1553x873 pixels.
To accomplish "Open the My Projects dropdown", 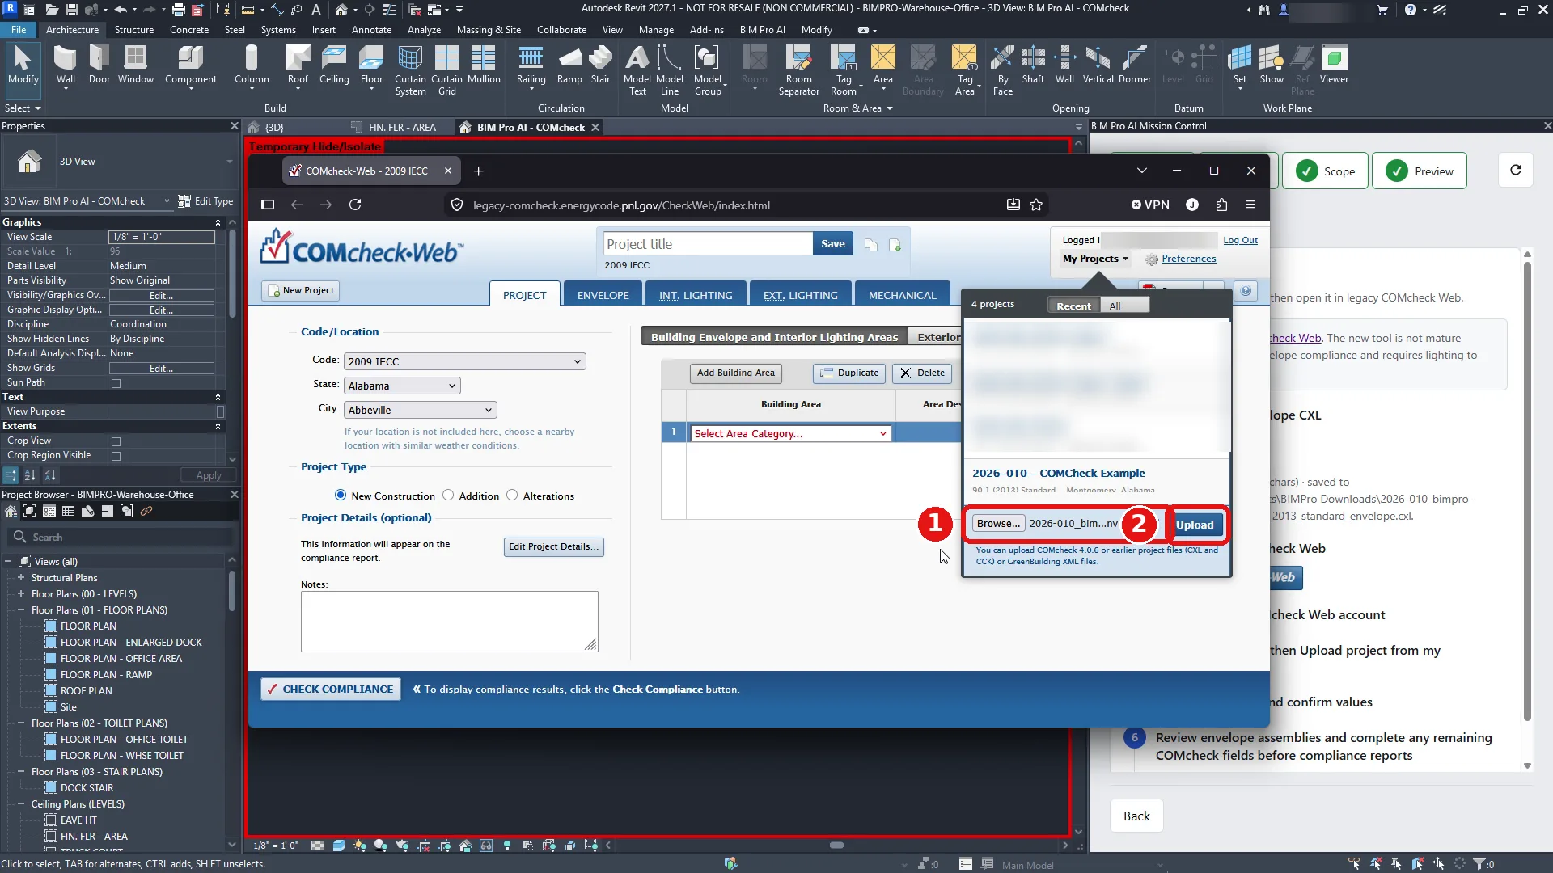I will tap(1095, 259).
